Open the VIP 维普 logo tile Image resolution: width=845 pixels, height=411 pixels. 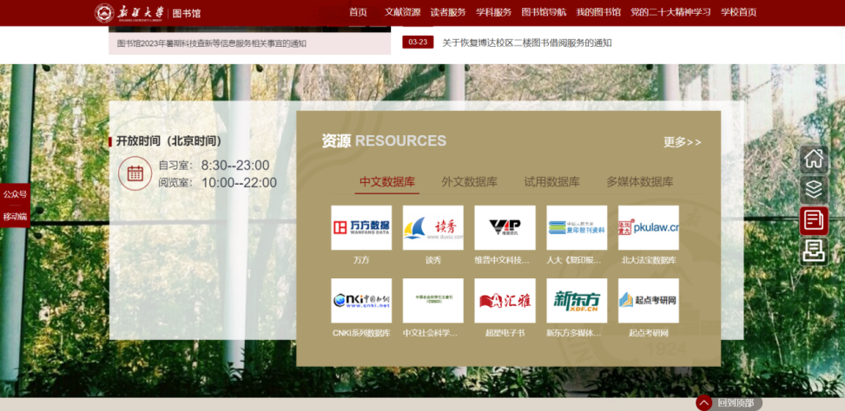pyautogui.click(x=505, y=227)
